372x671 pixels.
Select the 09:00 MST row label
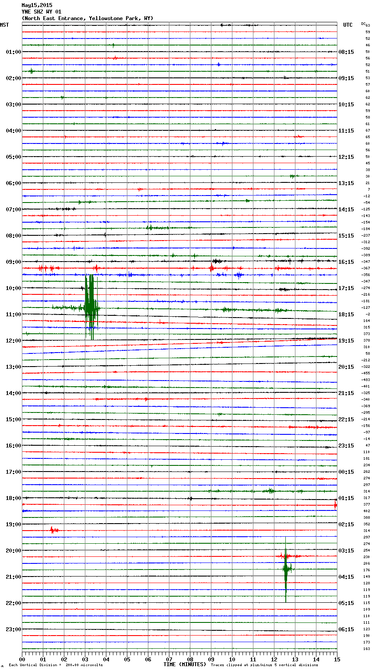(x=14, y=262)
